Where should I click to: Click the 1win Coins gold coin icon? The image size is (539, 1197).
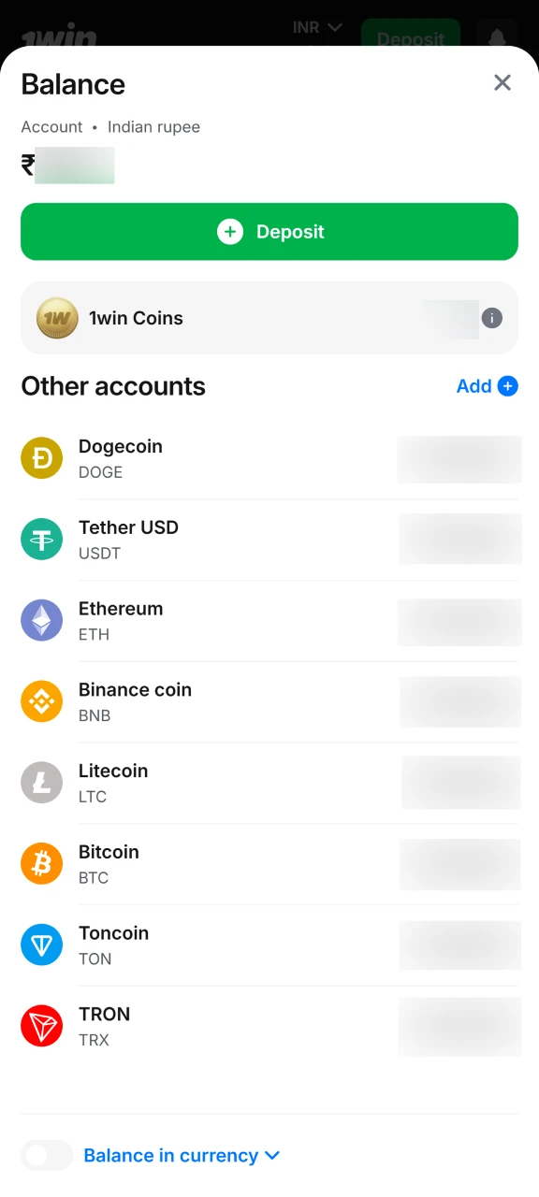pos(56,318)
